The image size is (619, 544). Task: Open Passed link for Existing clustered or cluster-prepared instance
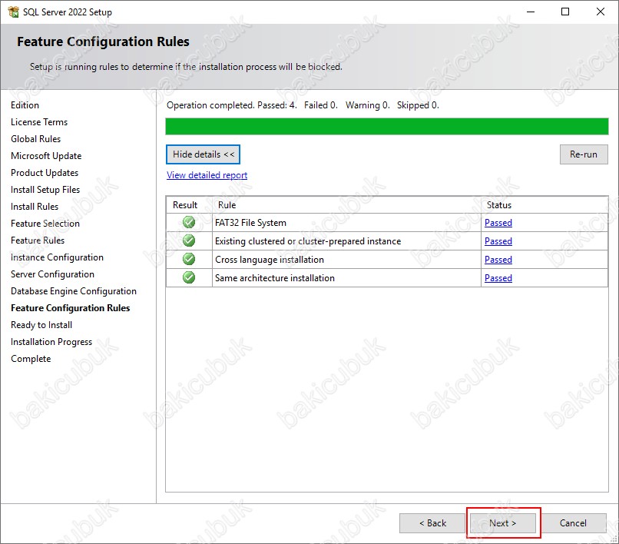click(498, 241)
